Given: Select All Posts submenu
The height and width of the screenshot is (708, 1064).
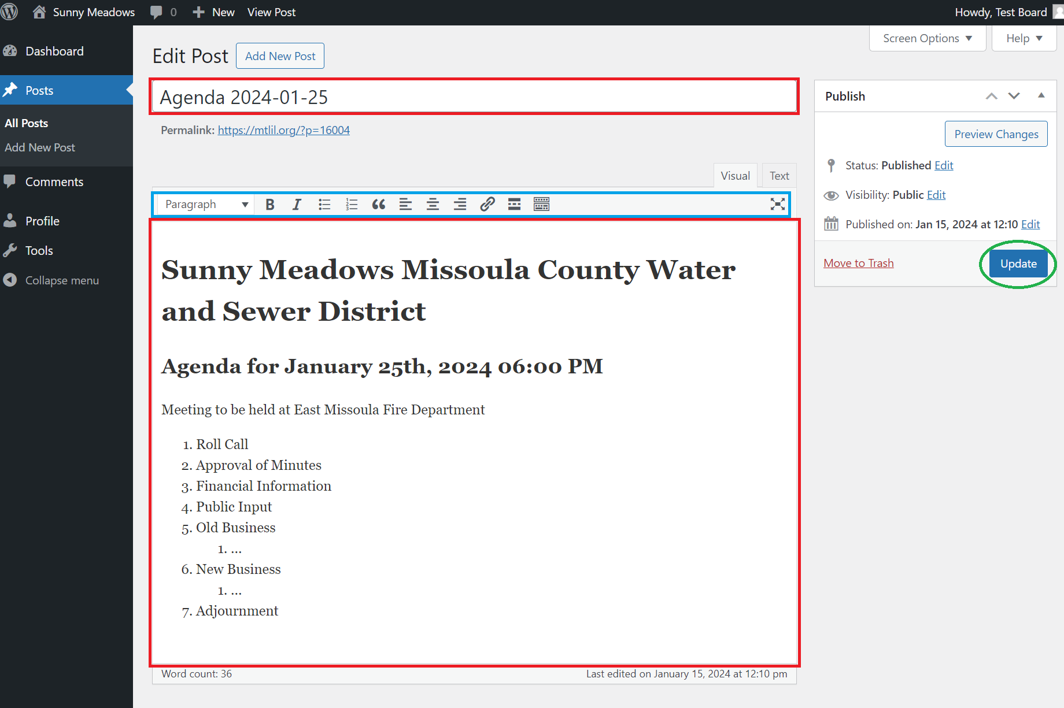Looking at the screenshot, I should pyautogui.click(x=27, y=123).
